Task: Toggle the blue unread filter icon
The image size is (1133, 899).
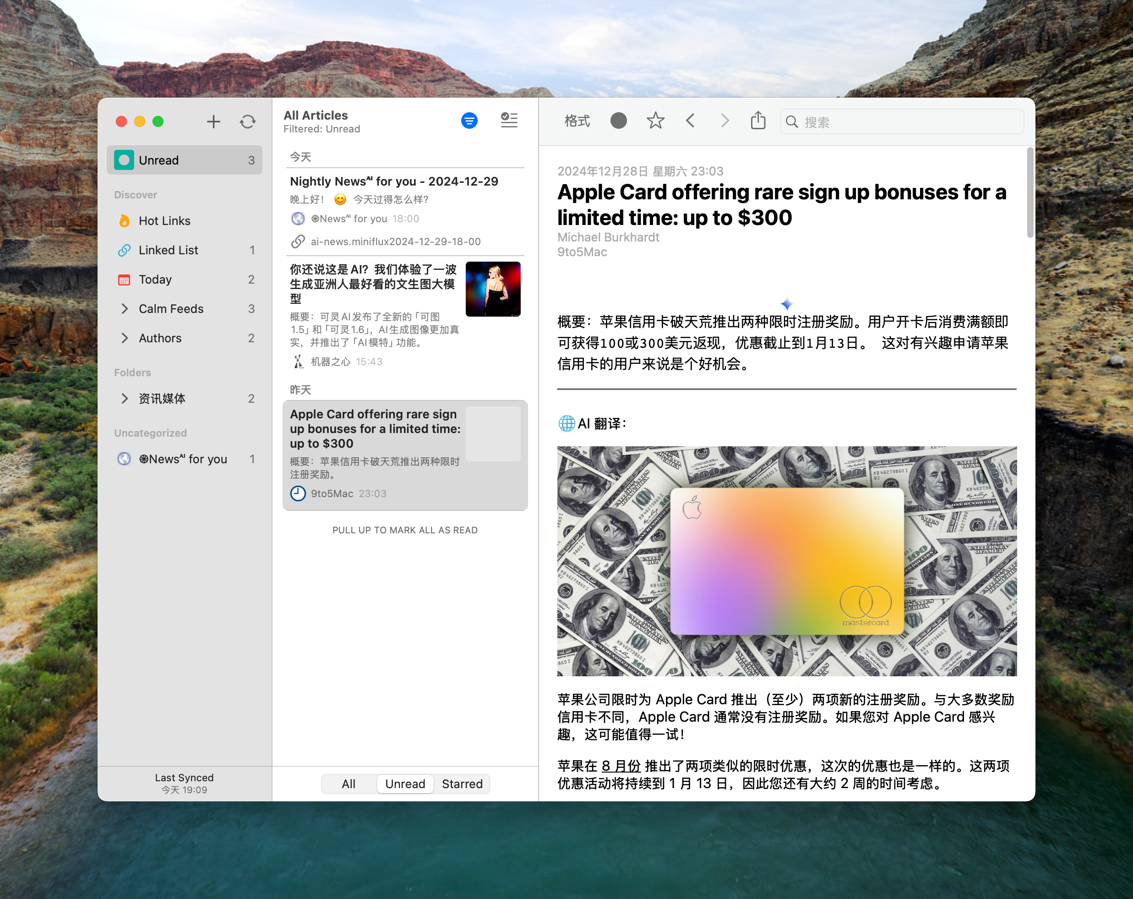Action: coord(469,121)
